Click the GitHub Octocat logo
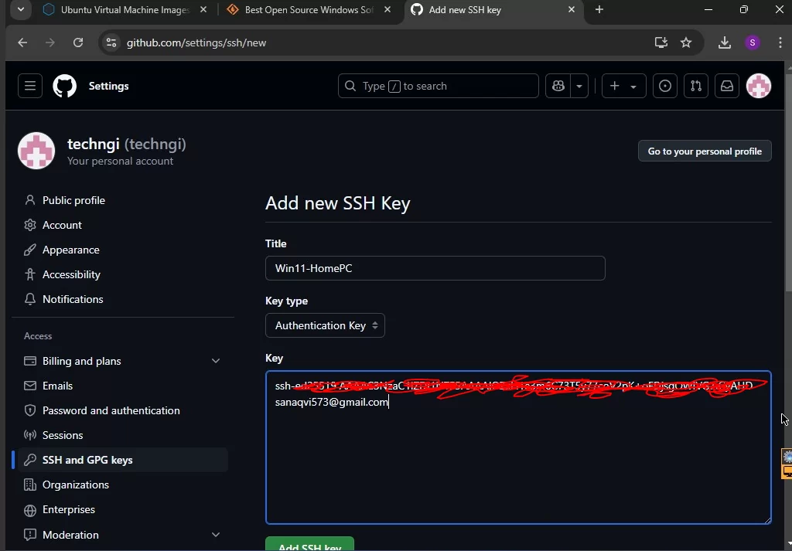This screenshot has height=551, width=792. [x=65, y=86]
